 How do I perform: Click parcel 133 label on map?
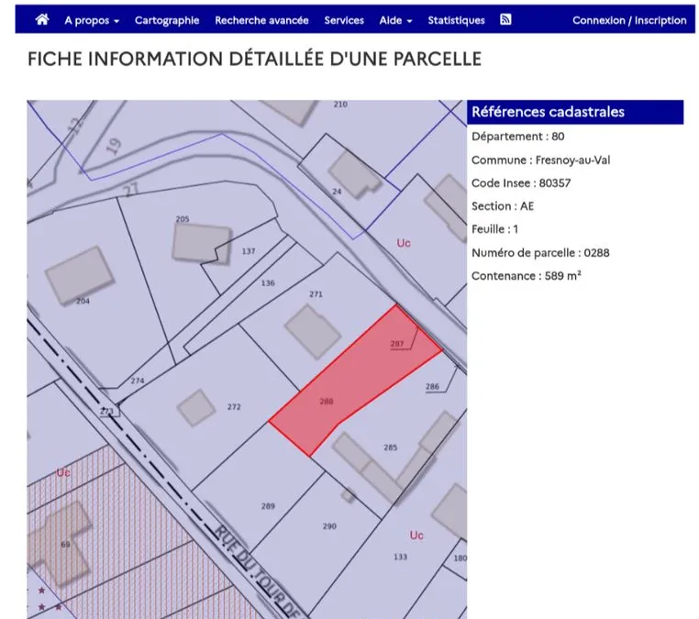pos(400,557)
